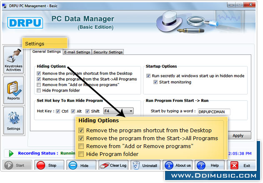Viewport: 263px width, 183px height.
Task: Click the Hide button label
Action: tap(84, 166)
